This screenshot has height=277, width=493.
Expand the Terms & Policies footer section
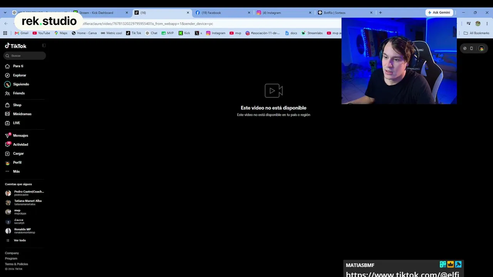pos(17,264)
